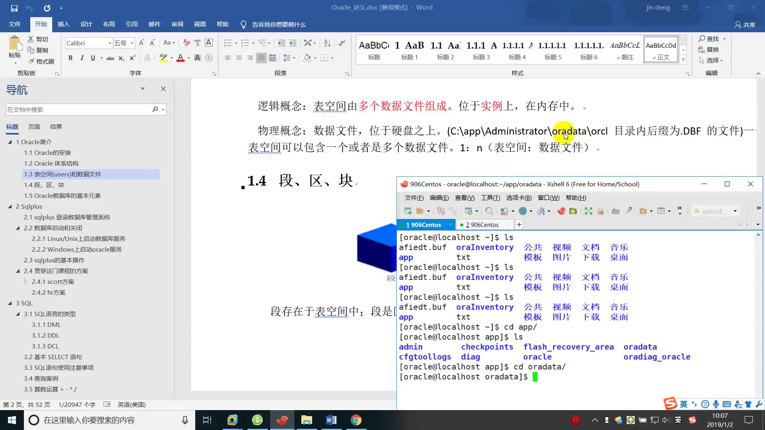
Task: Toggle Underline formatting button
Action: tap(93, 58)
